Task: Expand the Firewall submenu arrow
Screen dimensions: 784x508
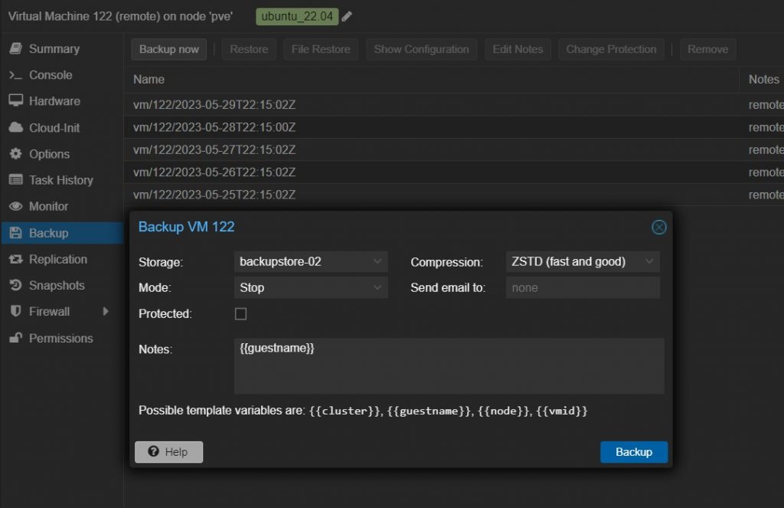Action: pos(105,311)
